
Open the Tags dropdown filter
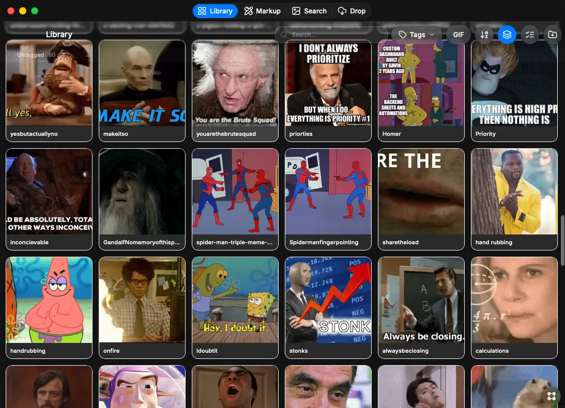coord(417,35)
